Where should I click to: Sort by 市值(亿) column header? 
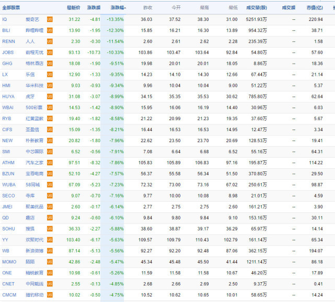pyautogui.click(x=315, y=8)
